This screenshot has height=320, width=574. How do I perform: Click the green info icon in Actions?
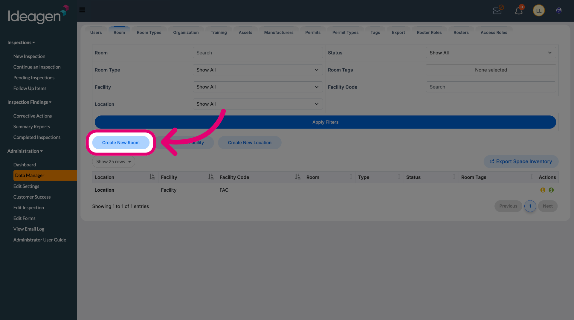[551, 190]
